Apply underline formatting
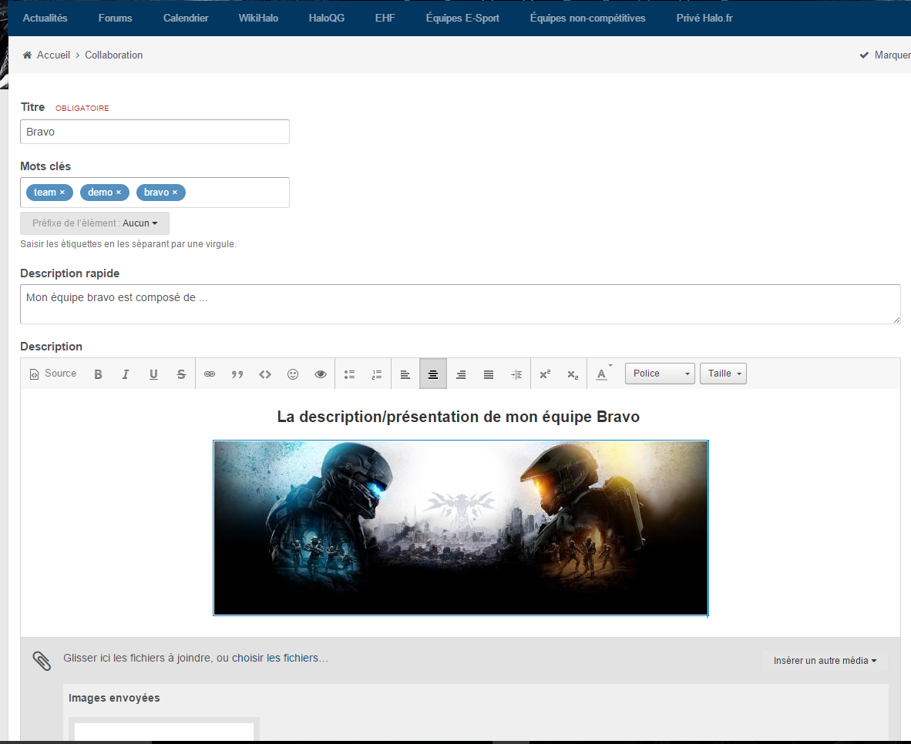The width and height of the screenshot is (911, 744). coord(153,374)
